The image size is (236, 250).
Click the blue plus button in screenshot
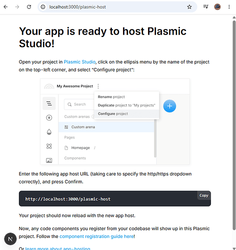pos(169,106)
